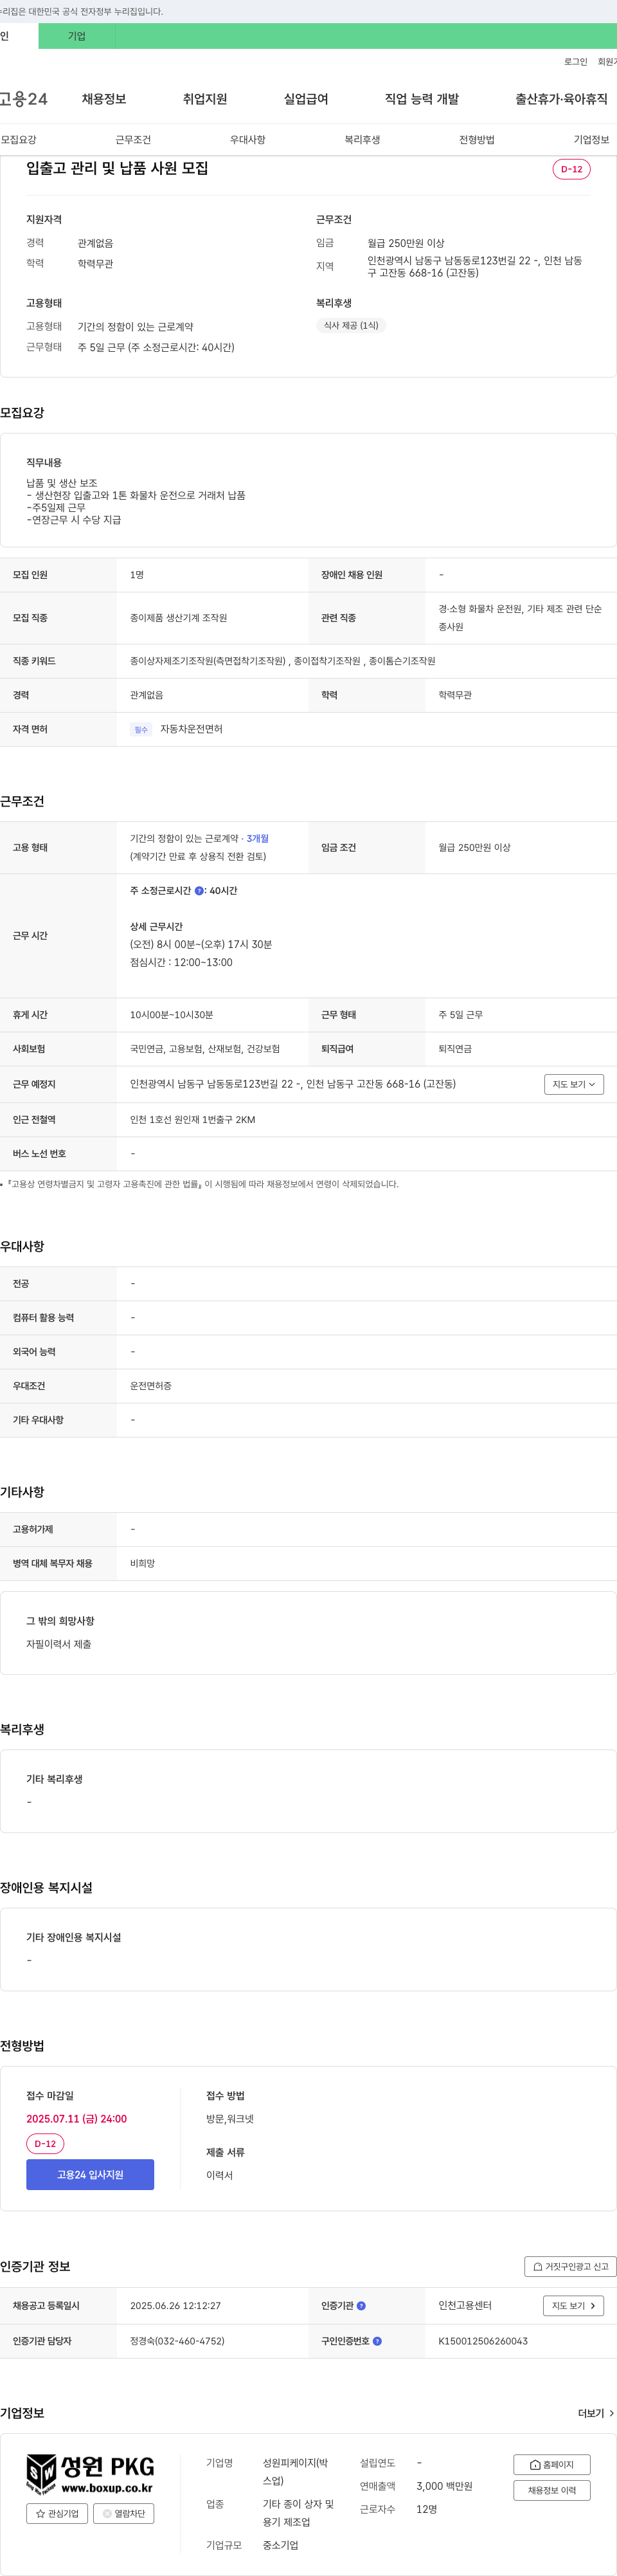Click the 정경숙(032-460-4752) contact text
617x2576 pixels.
point(177,2340)
